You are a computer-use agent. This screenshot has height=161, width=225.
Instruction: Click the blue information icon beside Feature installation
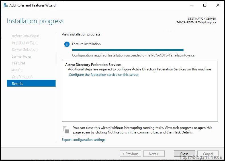point(67,44)
